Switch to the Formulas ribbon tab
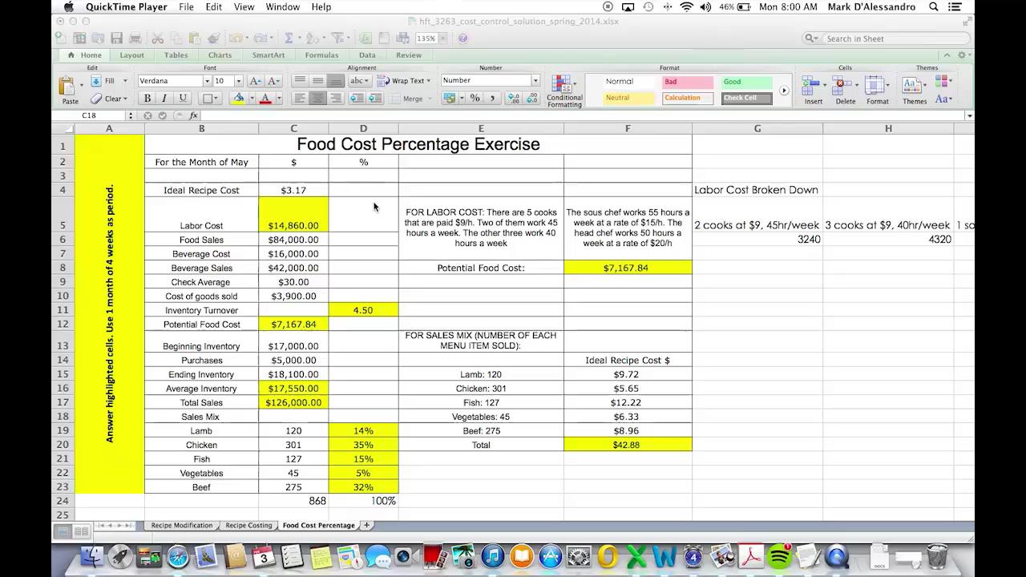The image size is (1026, 577). coord(321,54)
